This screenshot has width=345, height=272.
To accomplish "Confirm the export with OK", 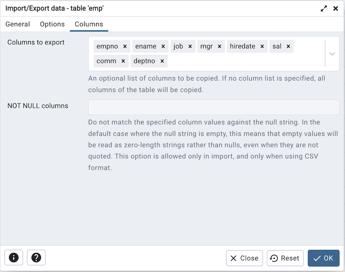I will point(323,258).
